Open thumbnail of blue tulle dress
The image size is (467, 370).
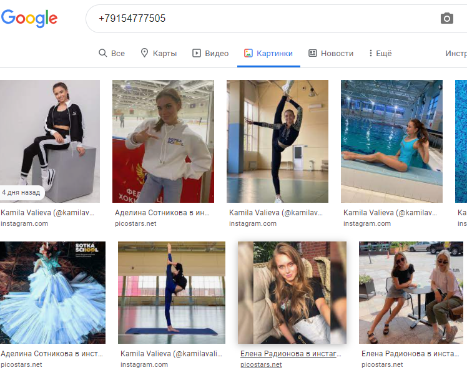[52, 293]
